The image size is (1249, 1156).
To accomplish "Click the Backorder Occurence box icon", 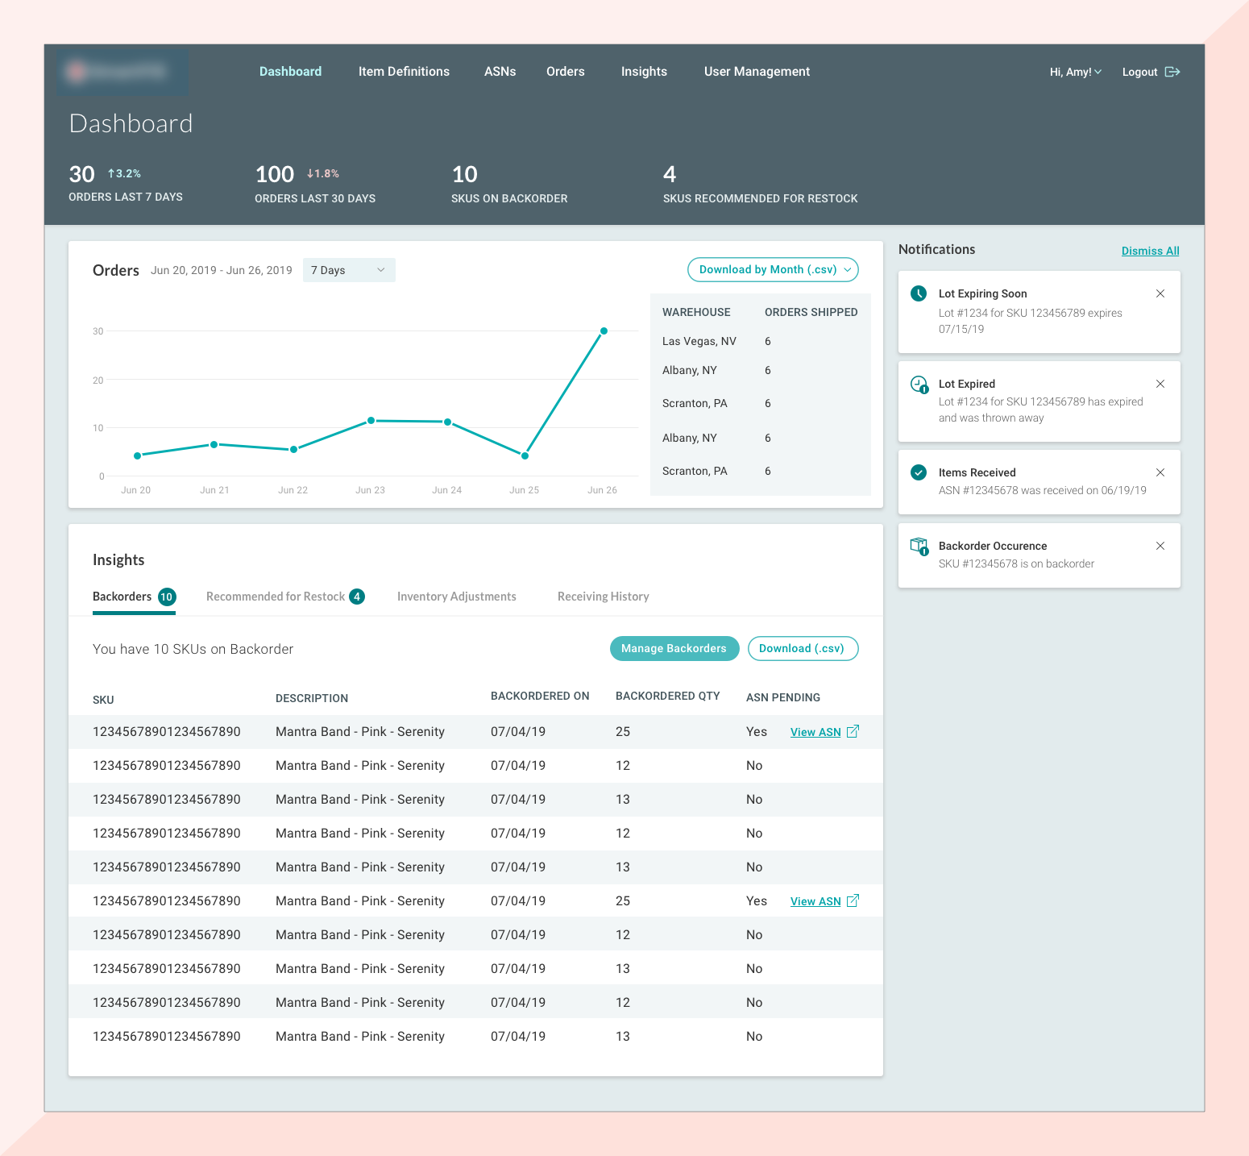I will [919, 547].
